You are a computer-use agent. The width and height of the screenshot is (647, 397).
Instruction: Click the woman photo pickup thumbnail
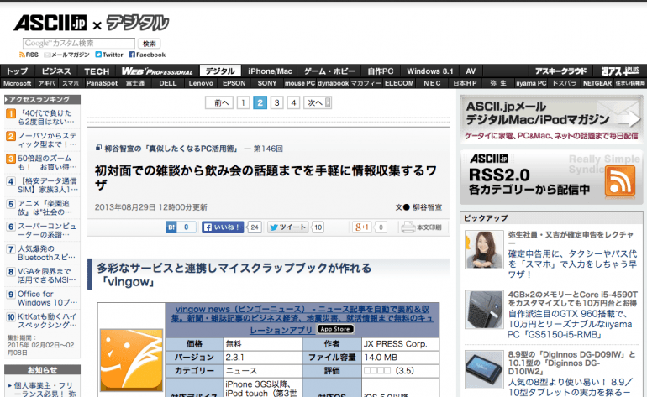(x=484, y=249)
